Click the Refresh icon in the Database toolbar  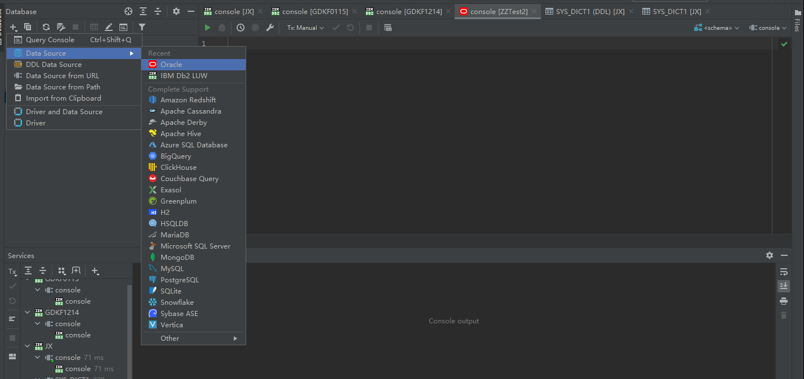click(45, 26)
